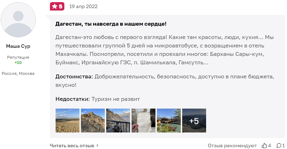
Task: Click 'Читать весь отзыв' link
Action: click(72, 145)
